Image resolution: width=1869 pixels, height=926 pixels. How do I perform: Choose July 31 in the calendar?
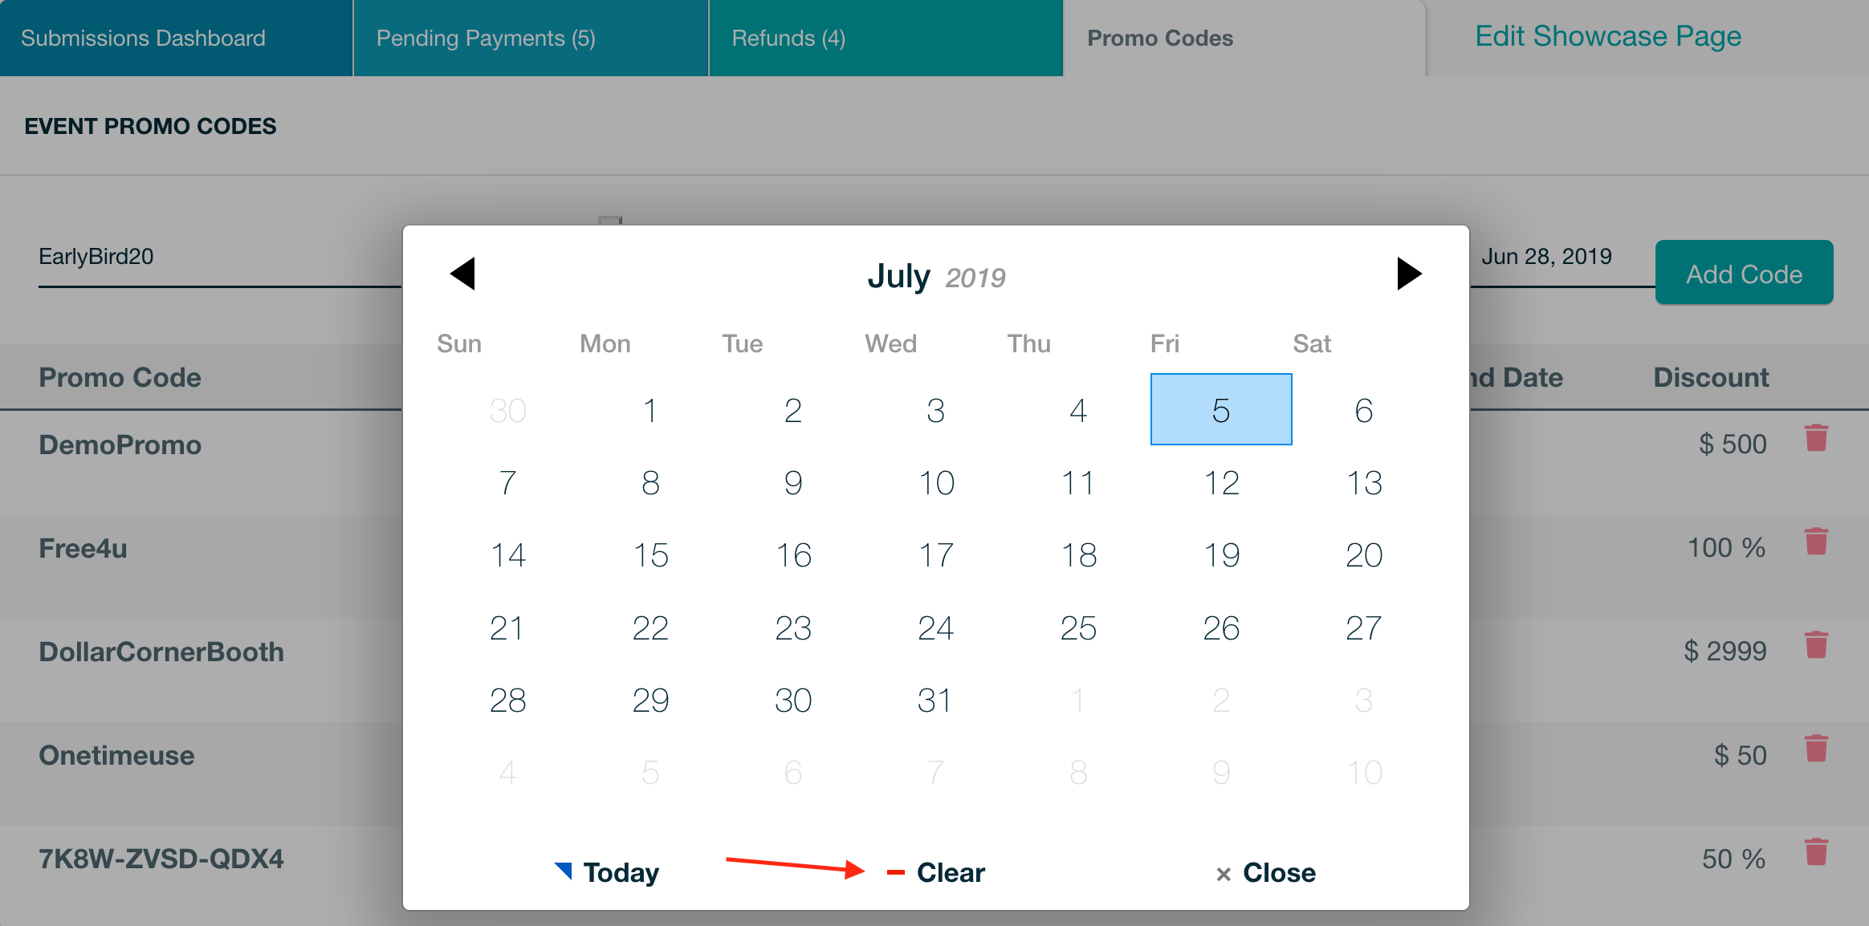(x=936, y=701)
